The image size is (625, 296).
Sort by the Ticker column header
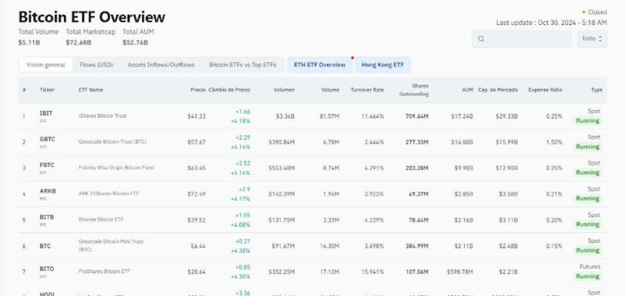47,90
